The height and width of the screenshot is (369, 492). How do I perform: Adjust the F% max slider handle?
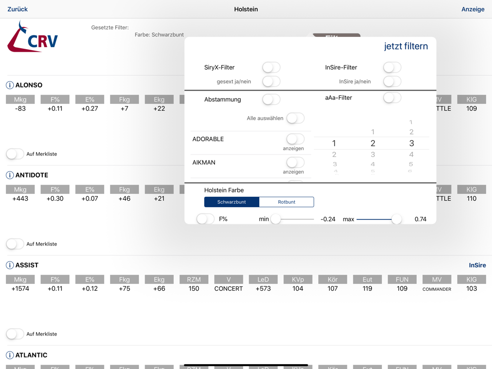(x=397, y=219)
